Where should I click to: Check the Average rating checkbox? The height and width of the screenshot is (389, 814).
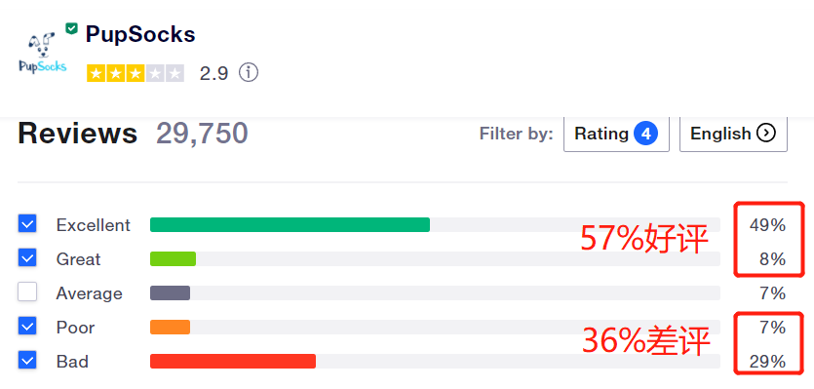27,292
